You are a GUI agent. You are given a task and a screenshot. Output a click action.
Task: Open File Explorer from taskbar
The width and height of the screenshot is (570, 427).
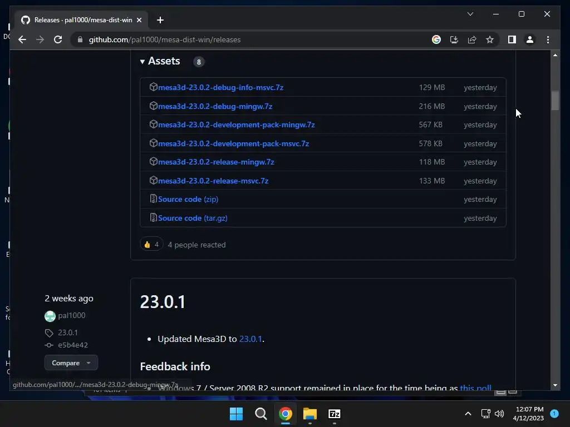309,414
